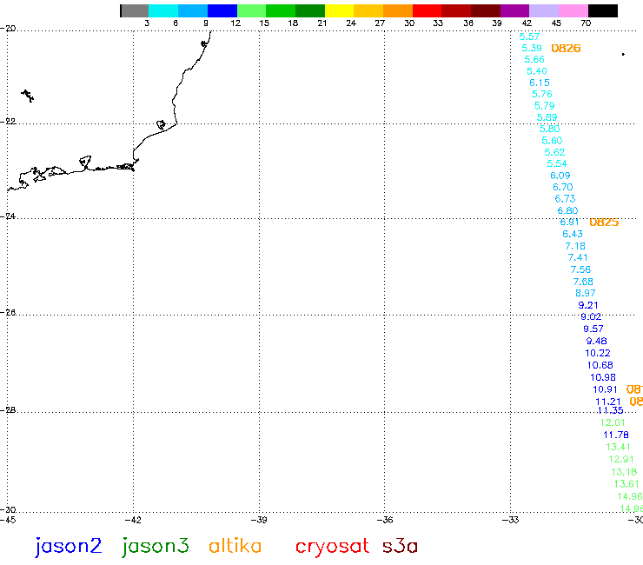
Task: Click the -42 longitude axis label
Action: [133, 521]
